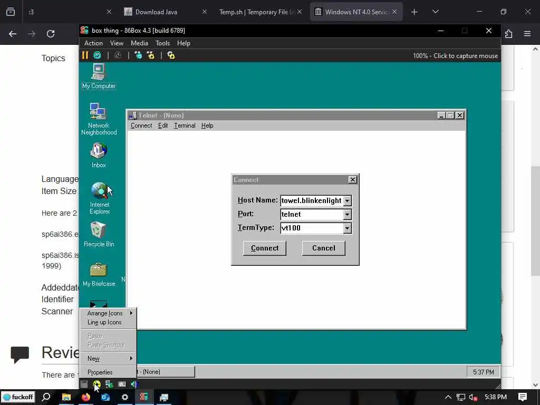Open Firefox from Windows taskbar
This screenshot has height=405, width=540.
coord(86,397)
